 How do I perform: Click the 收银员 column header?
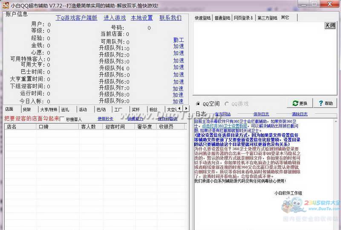pos(171,127)
